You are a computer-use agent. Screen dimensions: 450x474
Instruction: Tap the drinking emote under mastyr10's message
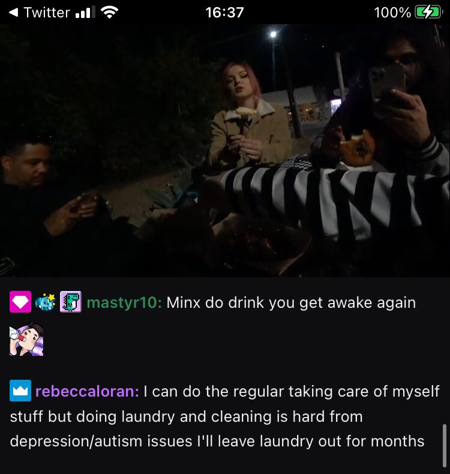pyautogui.click(x=26, y=339)
